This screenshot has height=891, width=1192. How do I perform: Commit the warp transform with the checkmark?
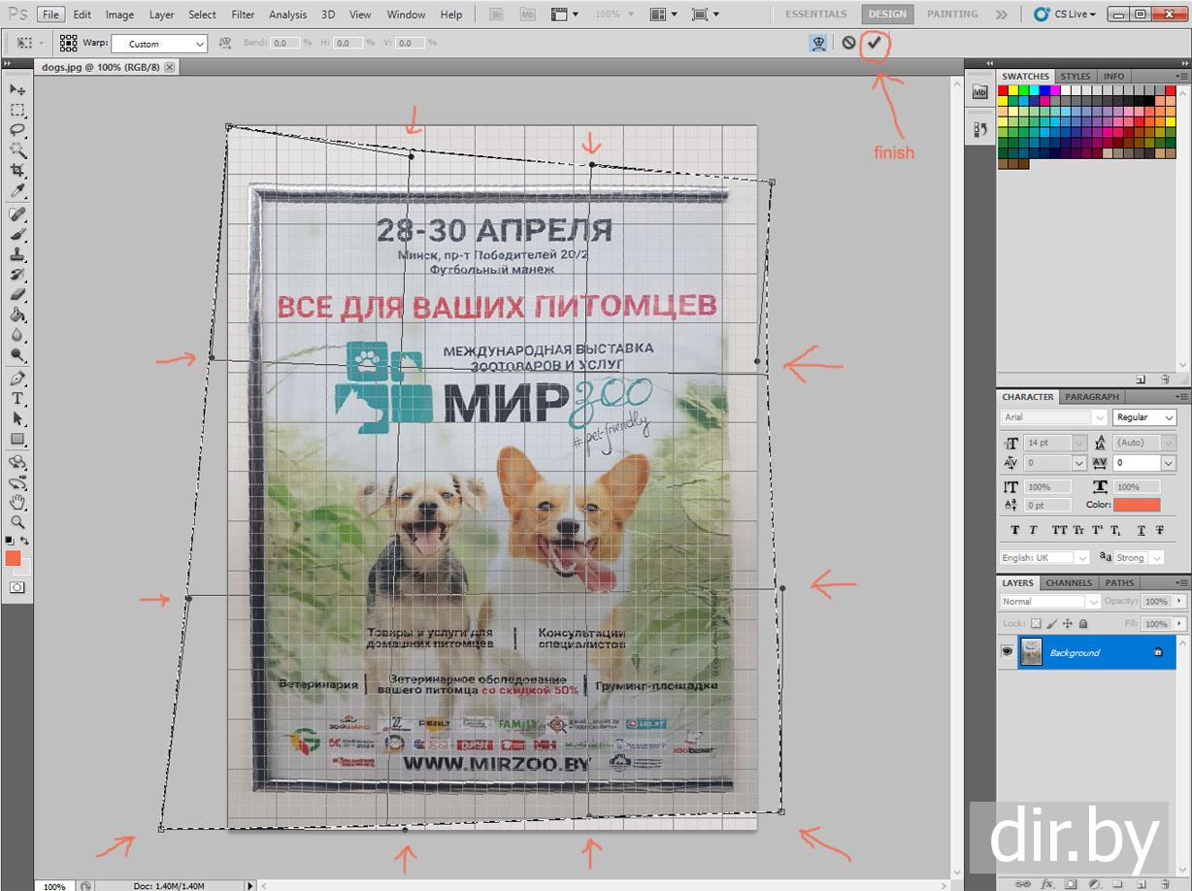(x=875, y=43)
